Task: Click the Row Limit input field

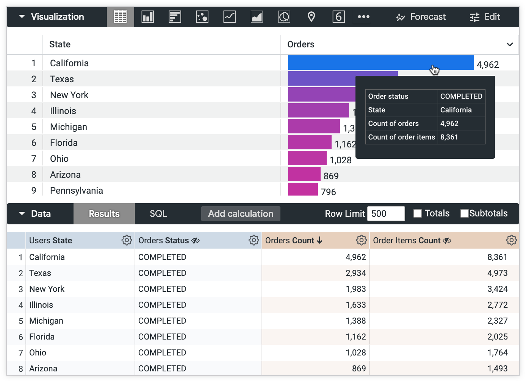Action: 386,213
